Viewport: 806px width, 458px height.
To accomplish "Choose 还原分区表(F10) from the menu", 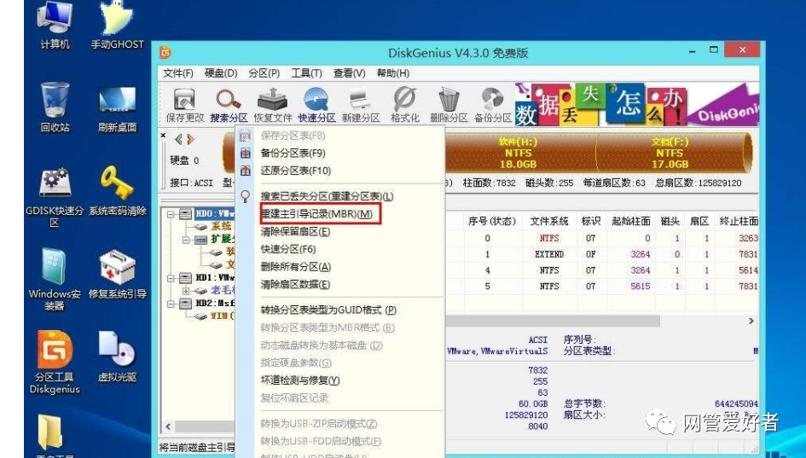I will pos(296,171).
